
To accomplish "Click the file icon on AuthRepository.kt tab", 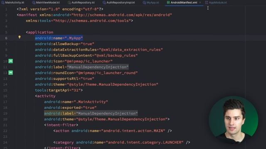I will click(x=69, y=2).
